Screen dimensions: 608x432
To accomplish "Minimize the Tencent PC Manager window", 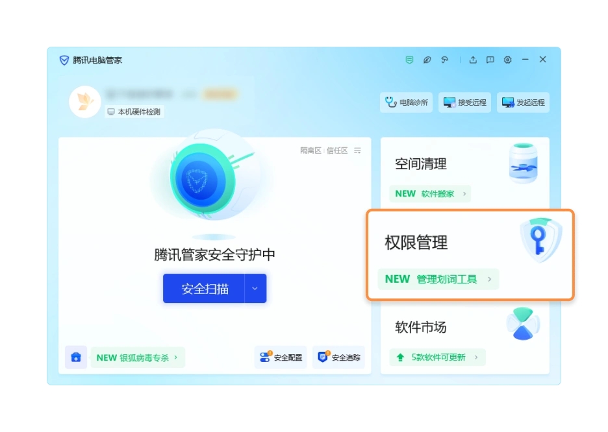I will pos(525,60).
